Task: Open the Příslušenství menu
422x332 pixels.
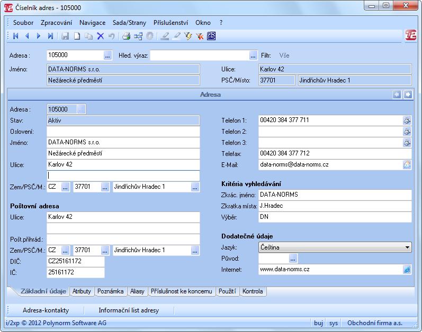Action: [170, 23]
